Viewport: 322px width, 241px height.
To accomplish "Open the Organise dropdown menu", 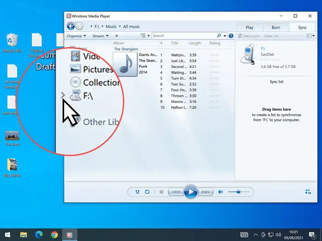I will tap(76, 36).
